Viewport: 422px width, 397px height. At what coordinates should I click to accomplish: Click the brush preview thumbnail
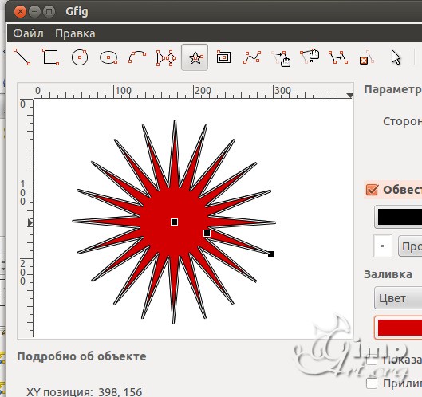click(383, 246)
